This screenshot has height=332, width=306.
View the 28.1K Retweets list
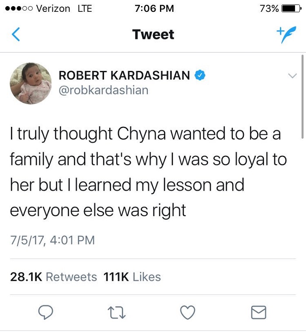pos(53,277)
